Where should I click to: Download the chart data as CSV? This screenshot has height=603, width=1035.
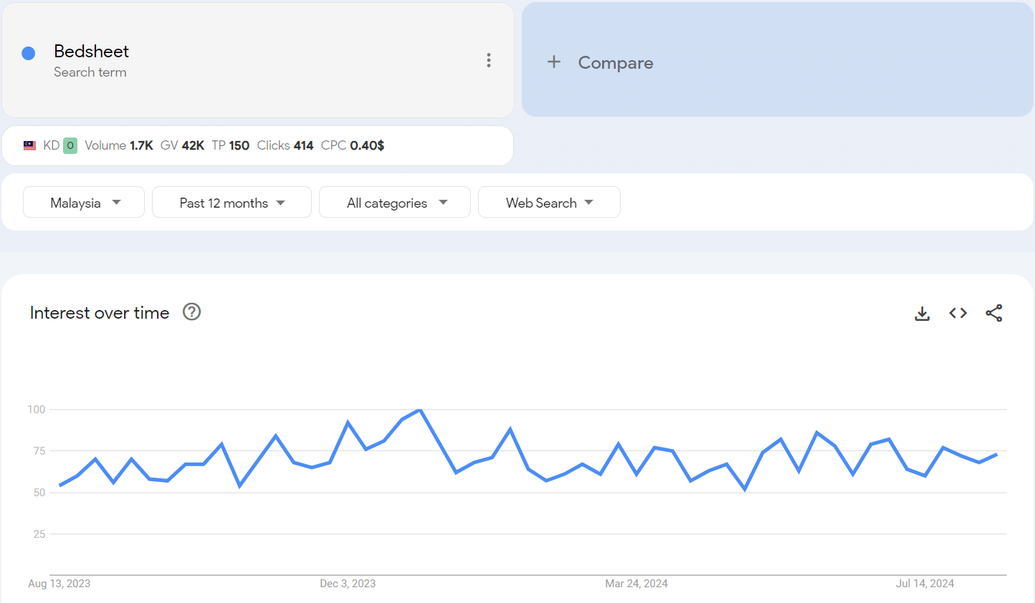click(922, 314)
